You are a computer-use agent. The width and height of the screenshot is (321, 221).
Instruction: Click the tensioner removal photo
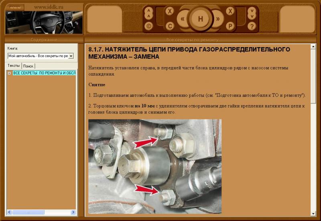[154, 166]
